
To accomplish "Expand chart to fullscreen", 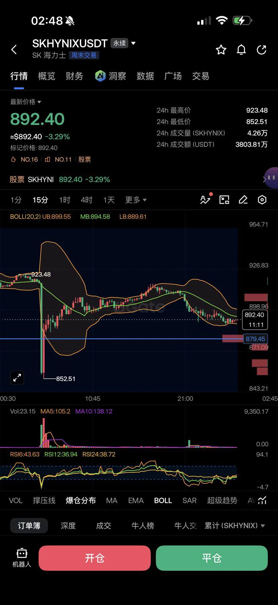I will 17,378.
